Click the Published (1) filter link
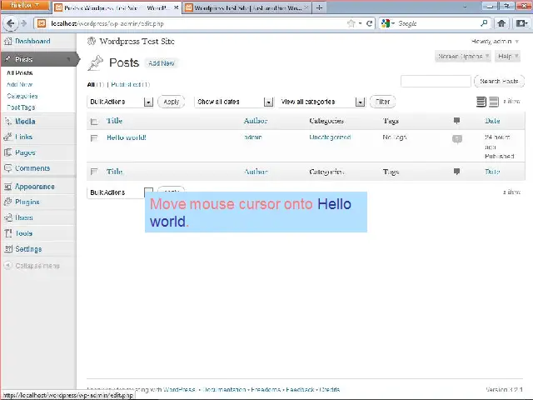Viewport: 533px width, 400px height. click(130, 84)
